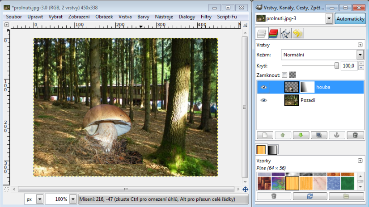Select the colorful swirl pattern swatch
This screenshot has width=369, height=207.
click(278, 183)
